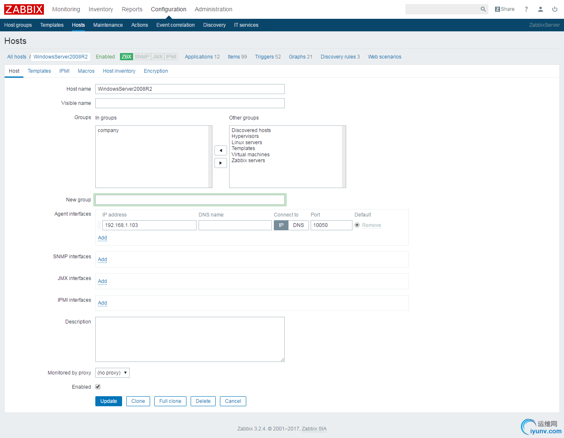Go to Templates submenu in blue bar
Screen dimensions: 564x438
point(52,25)
